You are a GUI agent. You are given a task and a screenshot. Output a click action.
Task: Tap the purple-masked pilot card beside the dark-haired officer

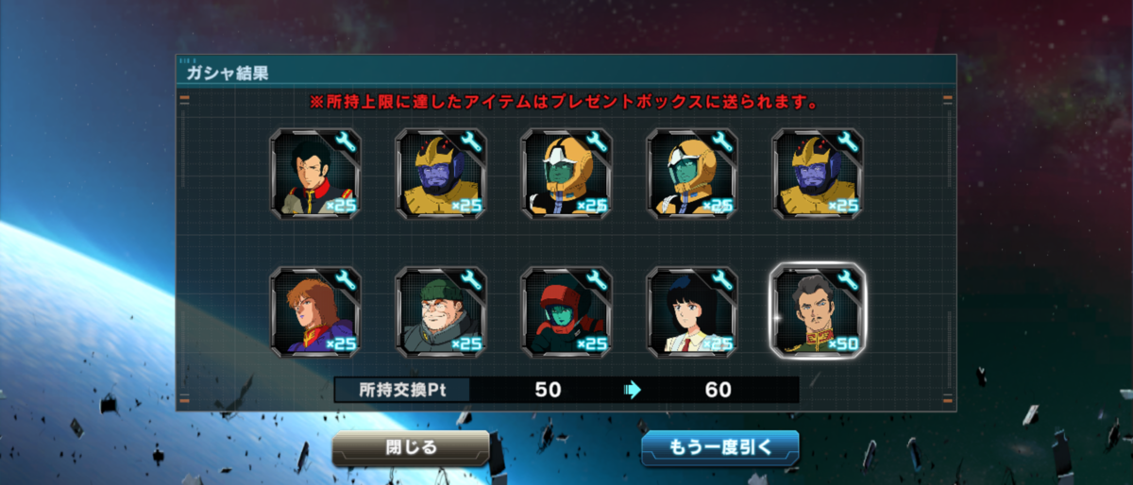coord(441,174)
